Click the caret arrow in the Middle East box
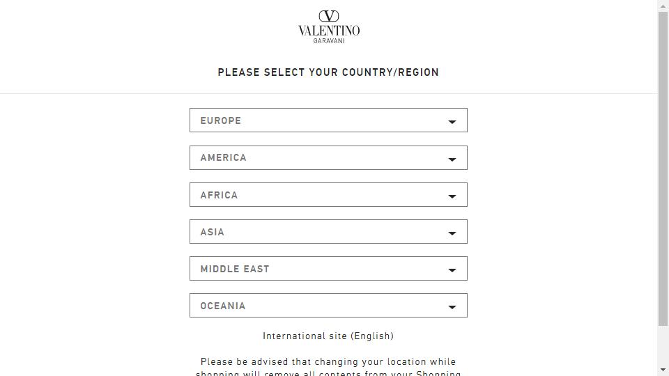 coord(452,270)
